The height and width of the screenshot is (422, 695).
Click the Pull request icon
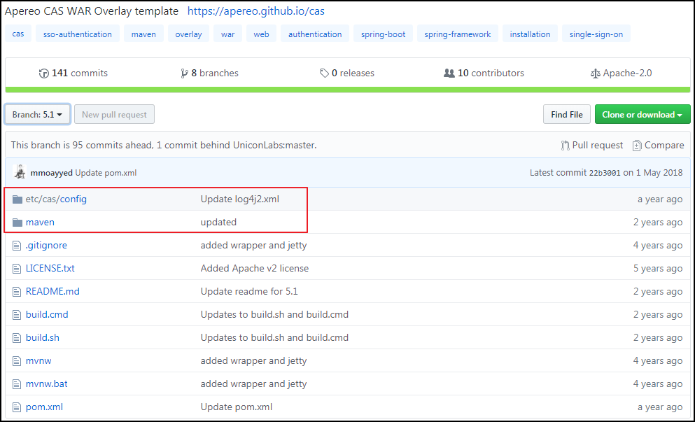565,146
